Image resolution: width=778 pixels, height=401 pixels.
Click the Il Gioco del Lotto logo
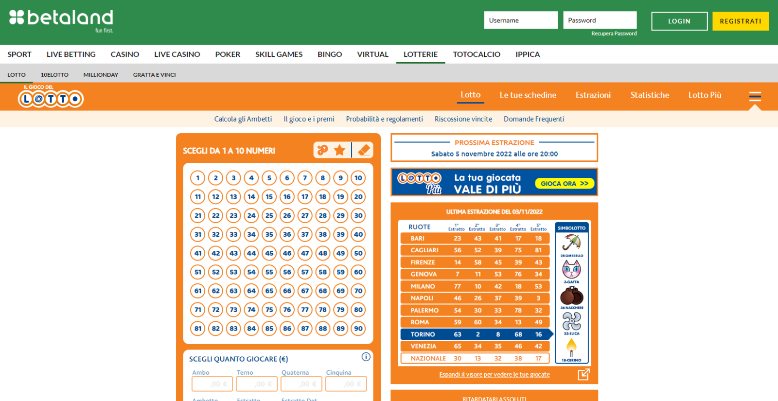point(51,96)
